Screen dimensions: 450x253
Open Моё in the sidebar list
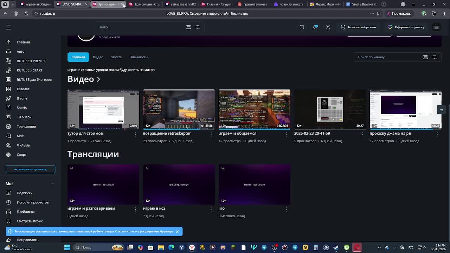(20, 136)
